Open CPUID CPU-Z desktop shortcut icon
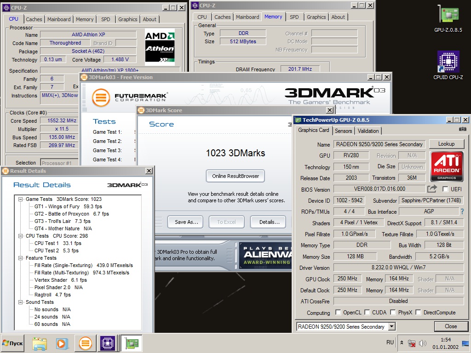The width and height of the screenshot is (471, 353). coord(448,65)
